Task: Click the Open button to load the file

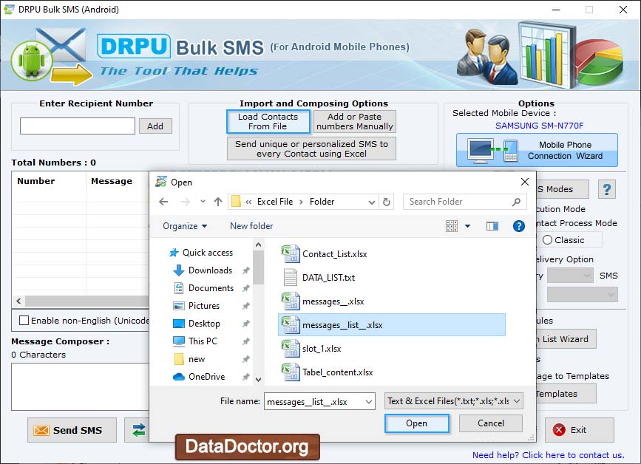Action: 417,423
